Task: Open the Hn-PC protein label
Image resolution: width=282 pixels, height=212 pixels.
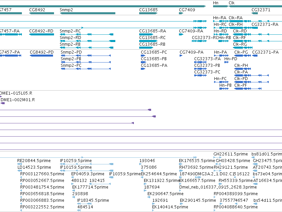Action: click(220, 79)
